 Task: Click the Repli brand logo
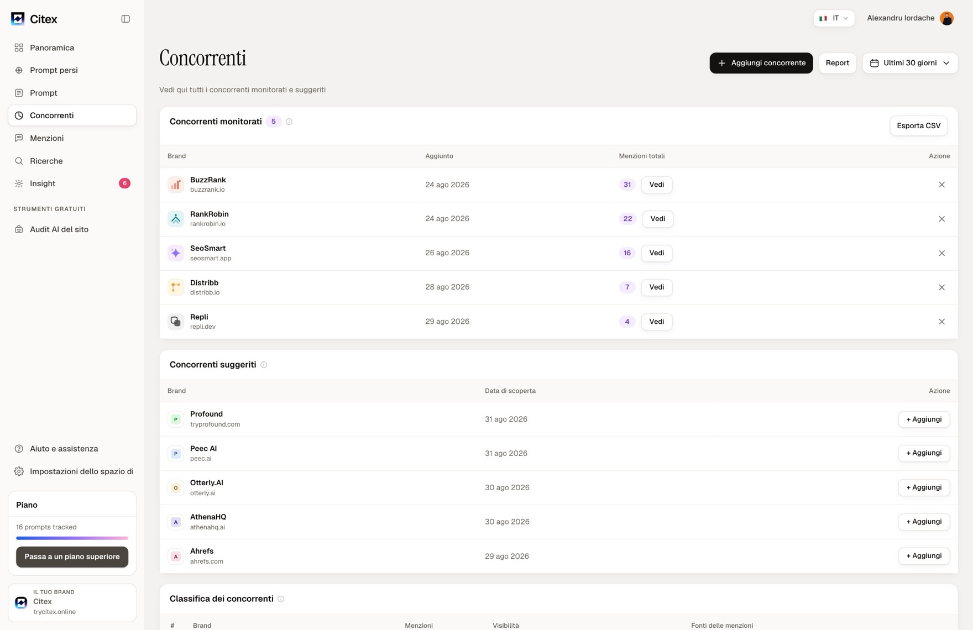coord(176,322)
